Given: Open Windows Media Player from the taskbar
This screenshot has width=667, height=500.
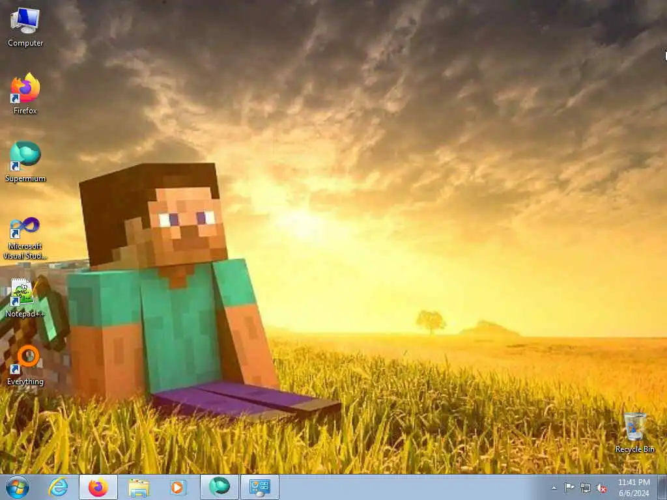Looking at the screenshot, I should pos(178,487).
